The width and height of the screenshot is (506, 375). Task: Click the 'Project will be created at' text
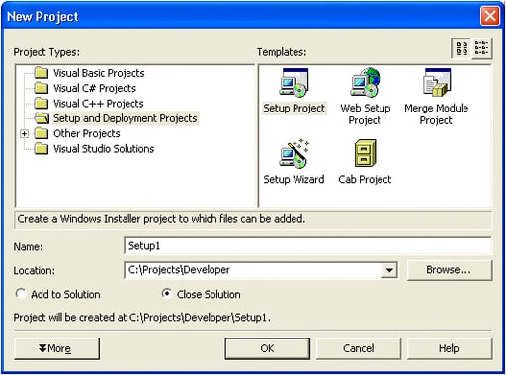tap(141, 318)
